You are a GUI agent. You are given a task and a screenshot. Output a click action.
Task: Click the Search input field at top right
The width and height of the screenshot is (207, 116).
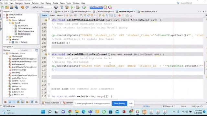[x=190, y=3]
